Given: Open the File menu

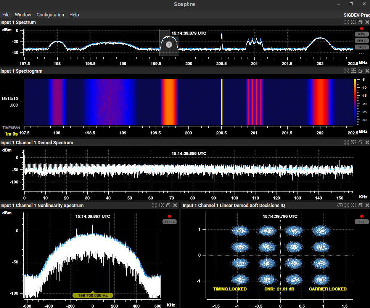Looking at the screenshot, I should coord(6,15).
